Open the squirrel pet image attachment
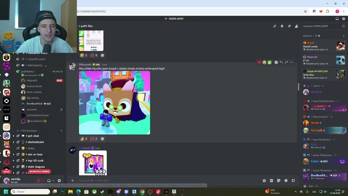The image size is (348, 196). (115, 102)
